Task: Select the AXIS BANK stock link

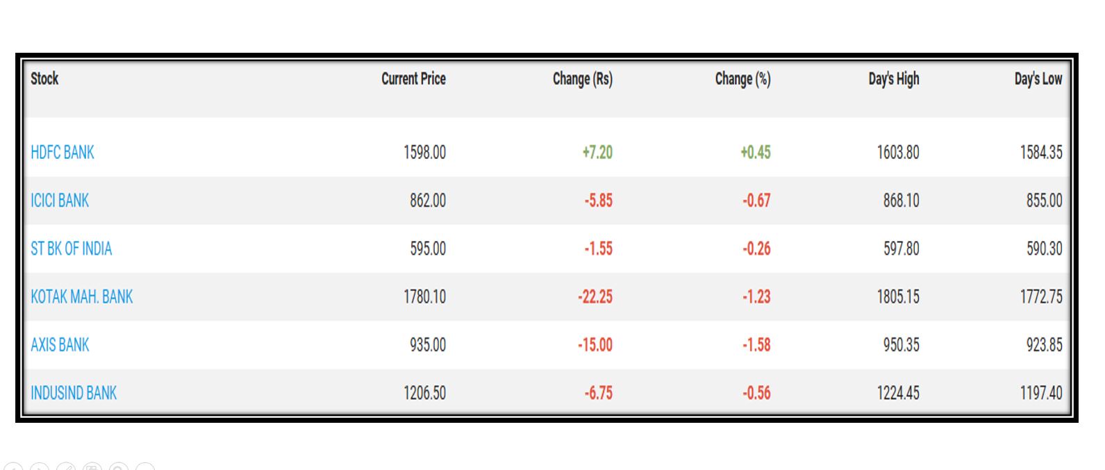Action: coord(60,345)
